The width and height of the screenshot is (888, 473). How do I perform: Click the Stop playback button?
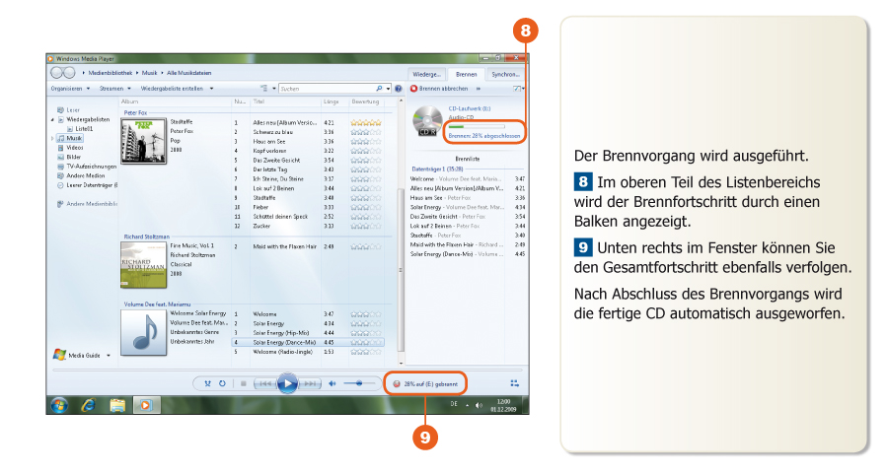point(243,383)
